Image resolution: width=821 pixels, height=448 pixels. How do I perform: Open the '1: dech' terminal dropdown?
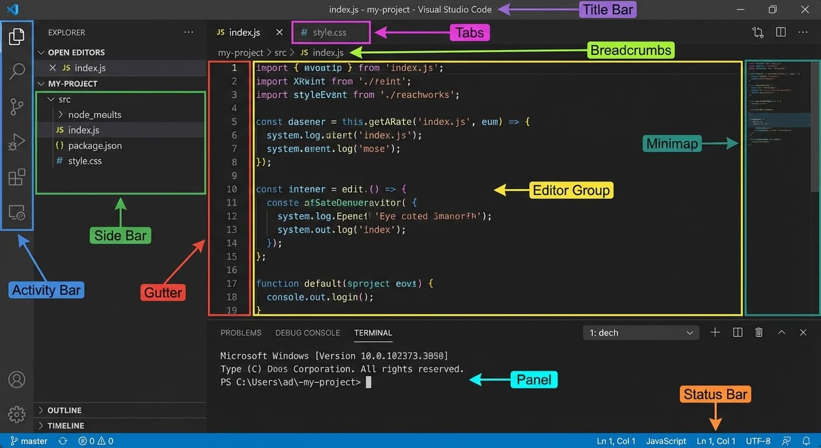pyautogui.click(x=641, y=332)
